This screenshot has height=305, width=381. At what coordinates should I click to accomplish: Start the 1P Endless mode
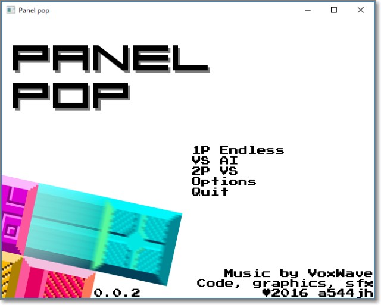pyautogui.click(x=238, y=150)
